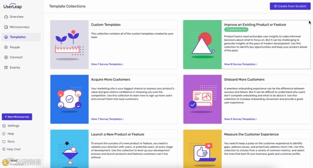Click the Custom Templates card title
This screenshot has width=313, height=168.
(x=106, y=25)
